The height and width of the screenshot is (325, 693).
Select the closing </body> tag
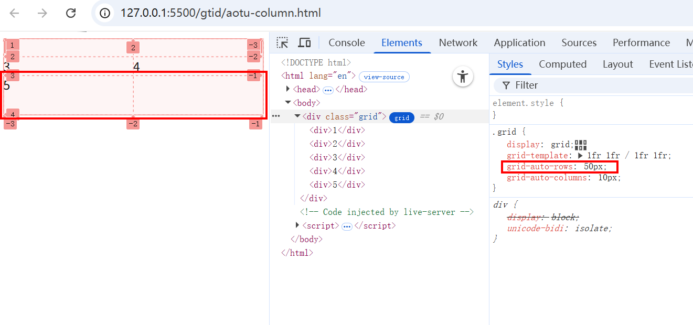tap(306, 239)
